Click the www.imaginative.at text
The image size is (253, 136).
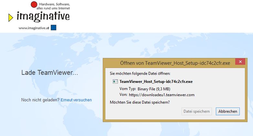point(34,28)
